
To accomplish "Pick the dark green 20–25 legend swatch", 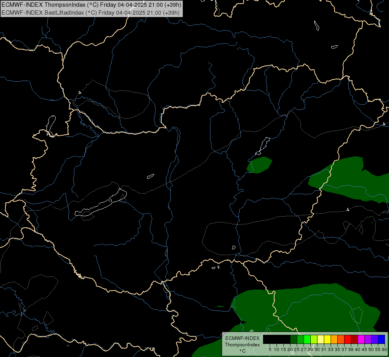I will [x=294, y=339].
